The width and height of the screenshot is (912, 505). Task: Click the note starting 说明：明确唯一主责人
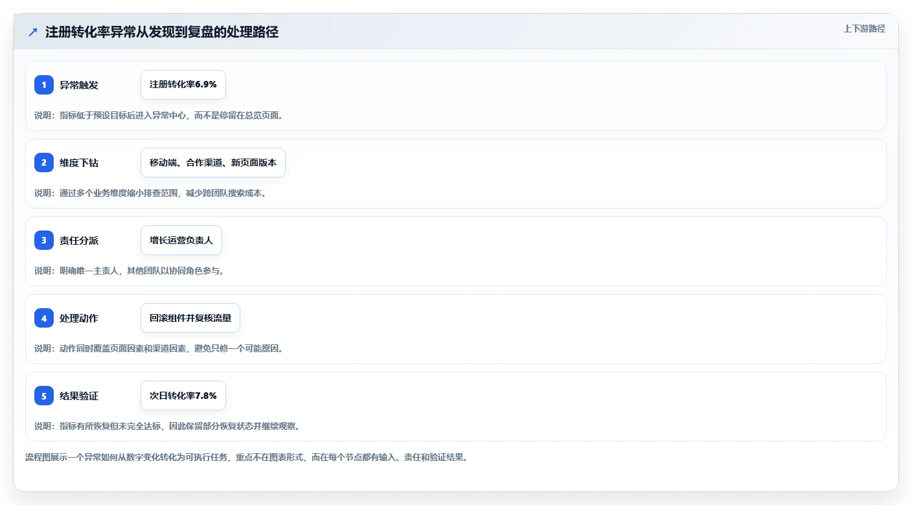130,271
